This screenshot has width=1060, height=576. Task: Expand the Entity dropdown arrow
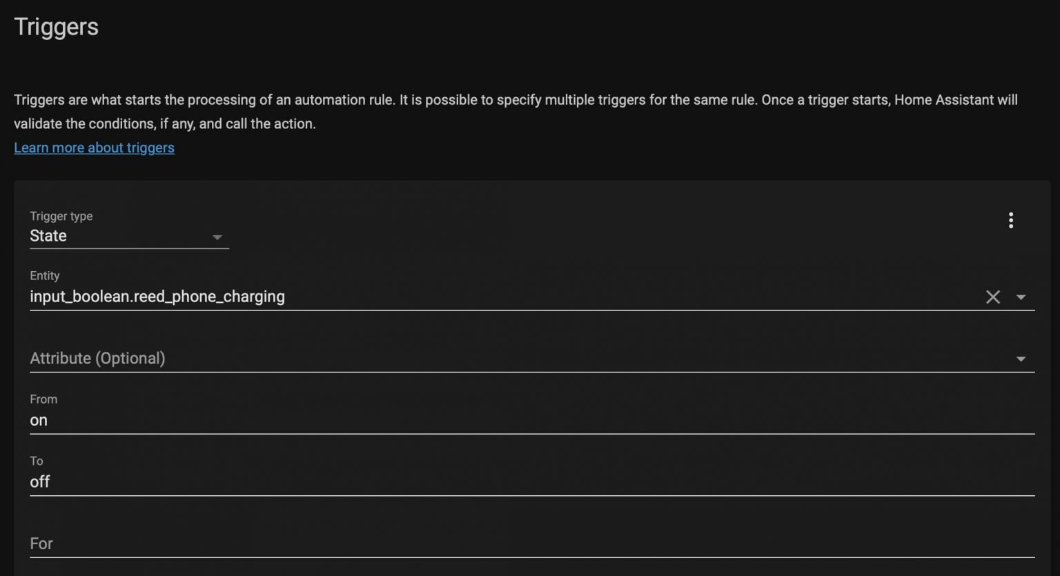[1021, 297]
